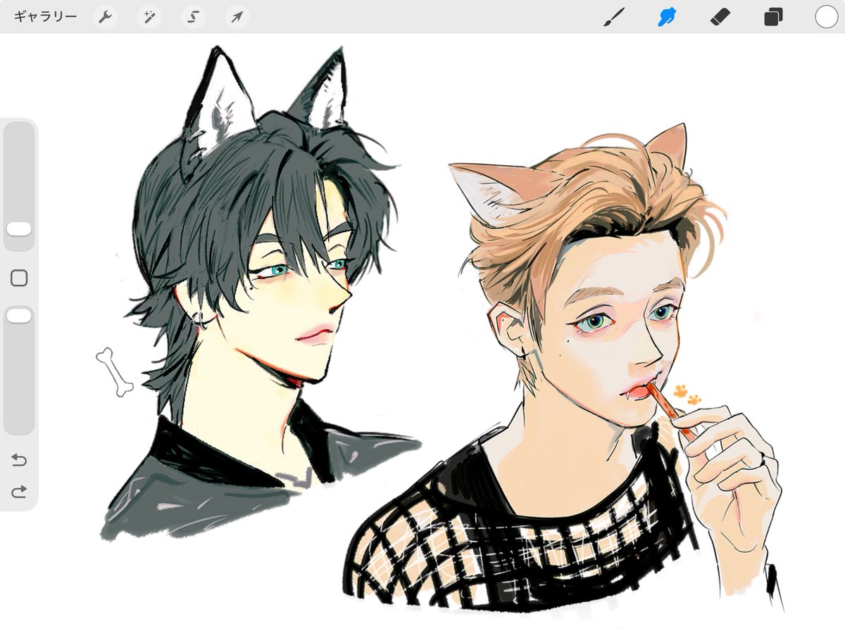Viewport: 845px width, 633px height.
Task: Open the ギャラリー gallery
Action: [46, 16]
